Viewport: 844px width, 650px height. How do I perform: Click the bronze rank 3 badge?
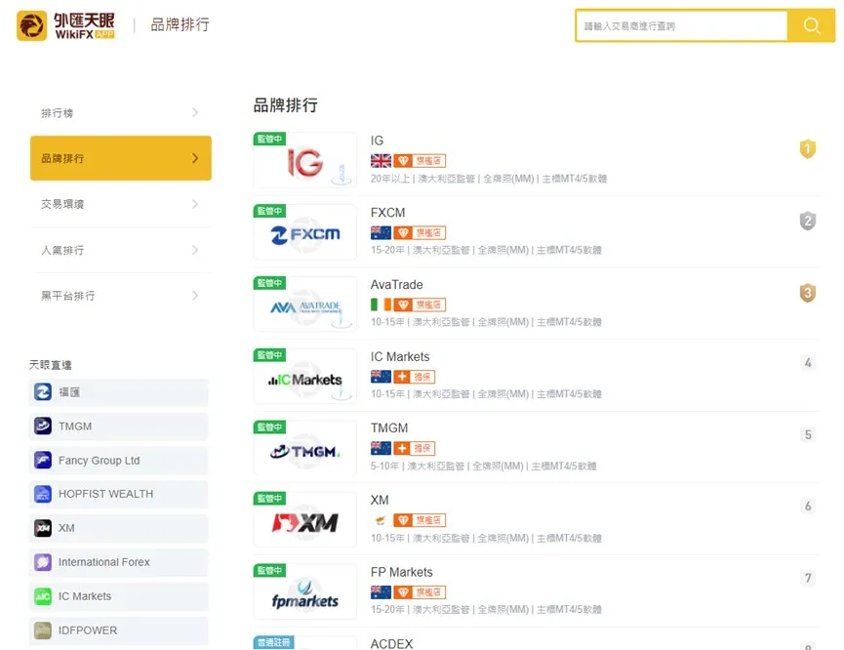[807, 293]
